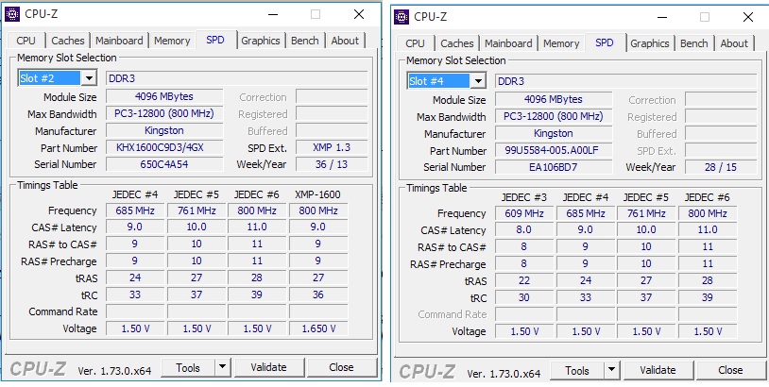The height and width of the screenshot is (387, 769).
Task: Click empty Registered field in right window
Action: coord(721,117)
